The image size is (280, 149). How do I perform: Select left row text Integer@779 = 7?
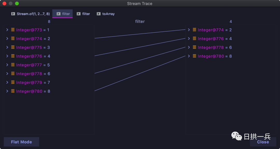coord(33,82)
